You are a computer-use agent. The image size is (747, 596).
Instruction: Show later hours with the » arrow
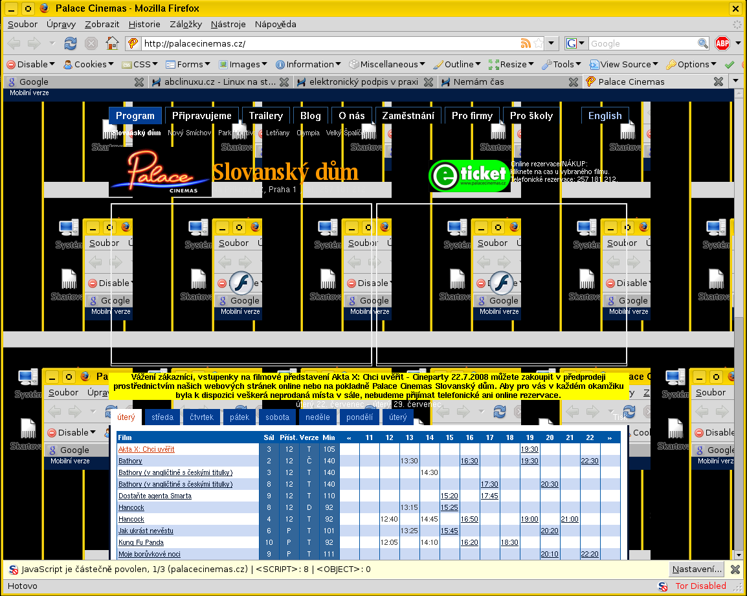point(609,437)
